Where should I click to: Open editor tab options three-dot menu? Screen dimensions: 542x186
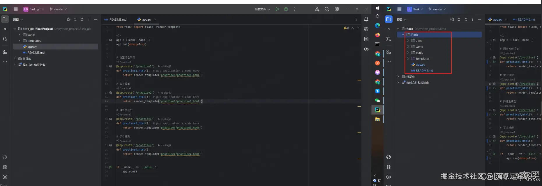(356, 19)
